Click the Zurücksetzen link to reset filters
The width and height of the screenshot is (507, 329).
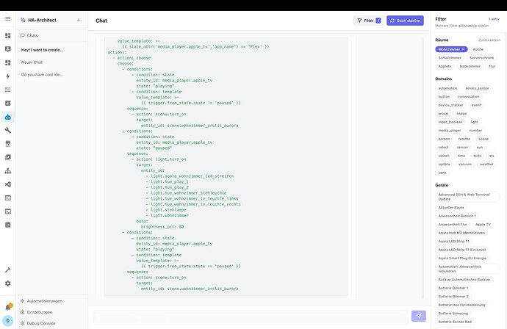pyautogui.click(x=489, y=40)
